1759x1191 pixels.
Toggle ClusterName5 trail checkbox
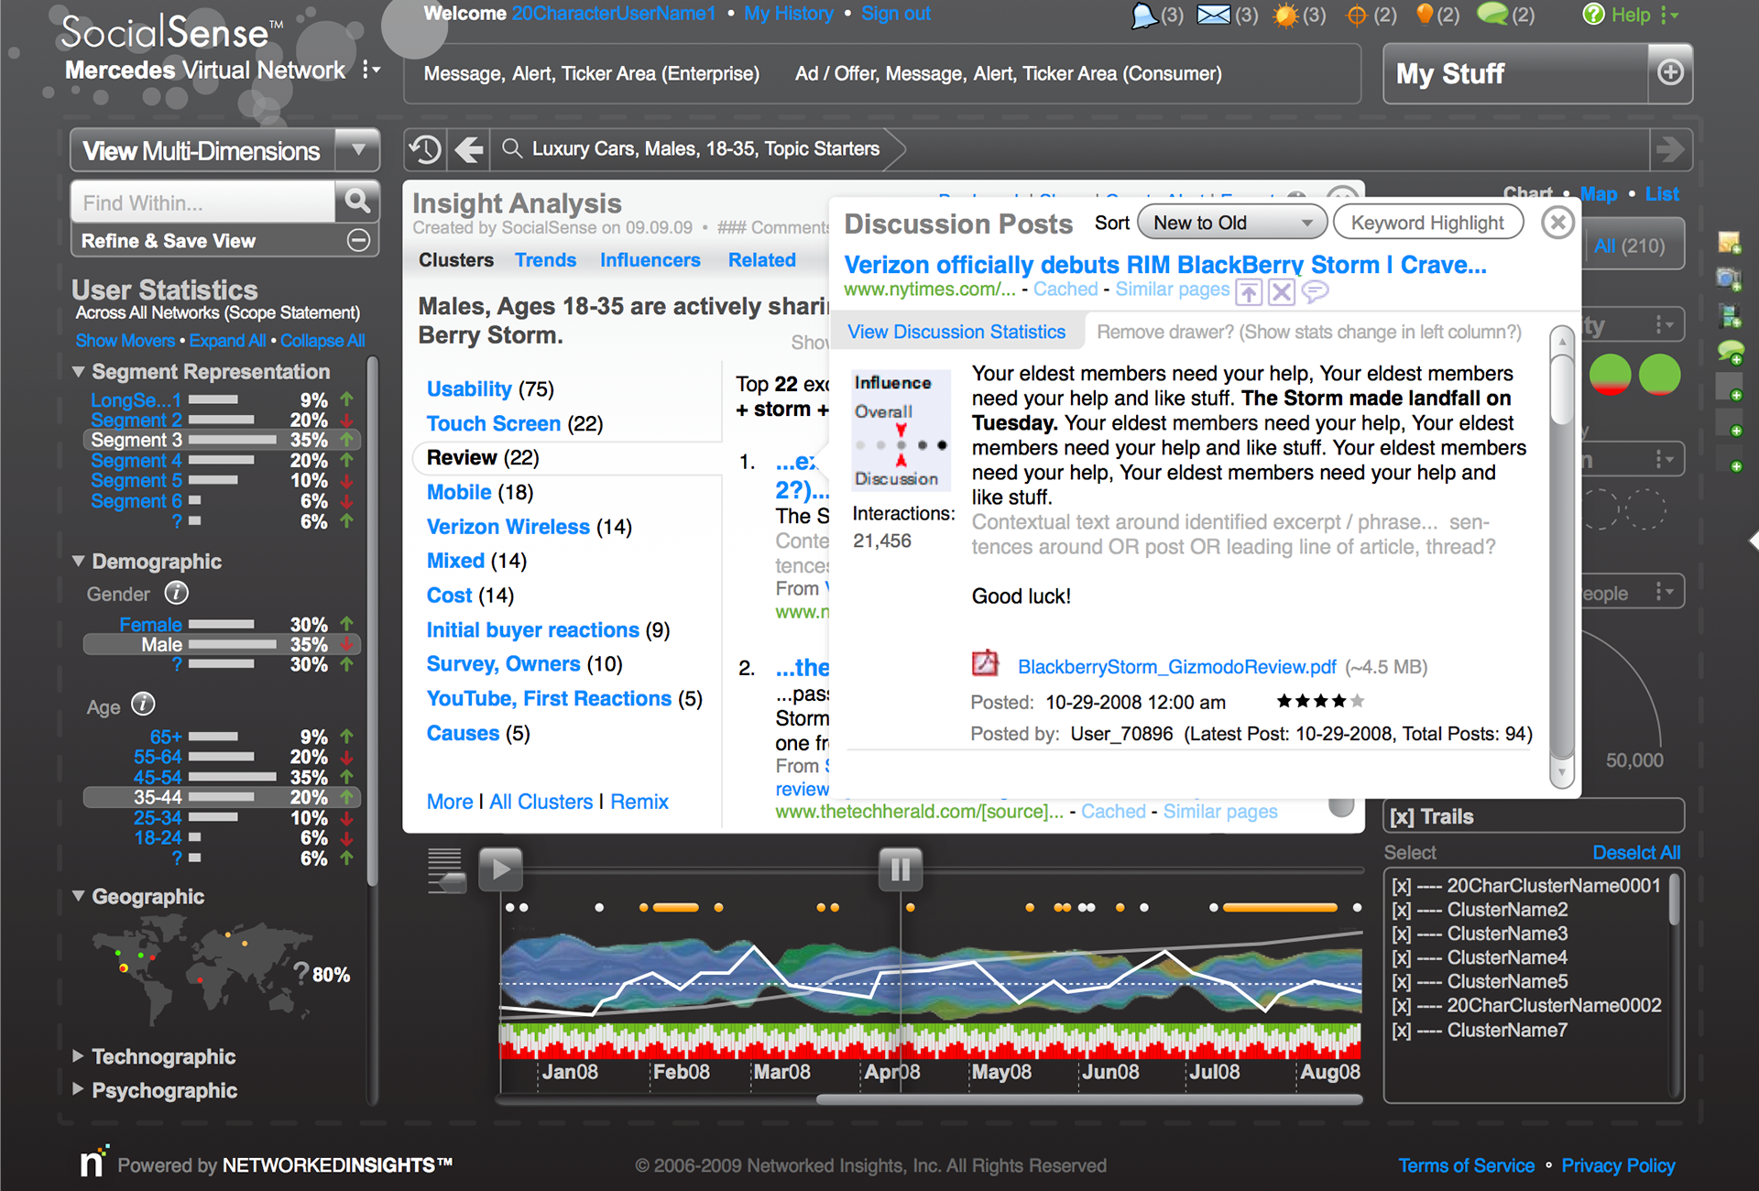(x=1401, y=981)
